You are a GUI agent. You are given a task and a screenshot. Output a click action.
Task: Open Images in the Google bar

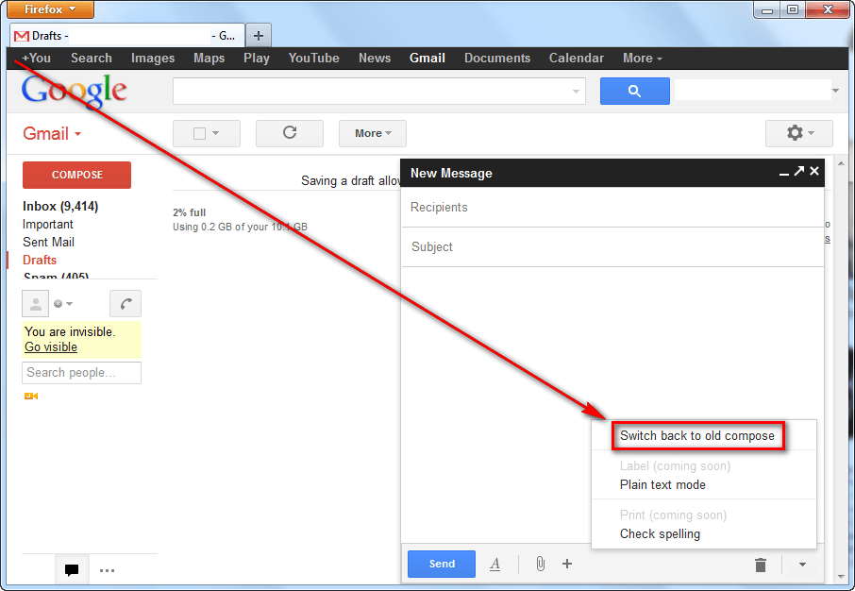tap(153, 58)
